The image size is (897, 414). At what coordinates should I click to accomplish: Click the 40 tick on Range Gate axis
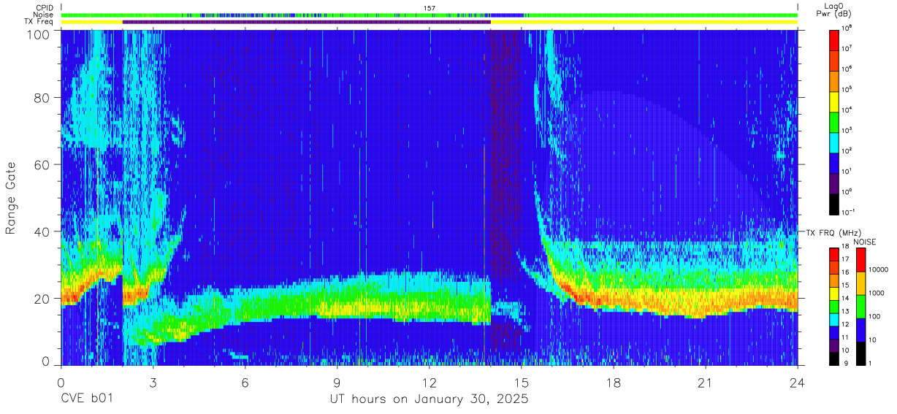pyautogui.click(x=42, y=231)
